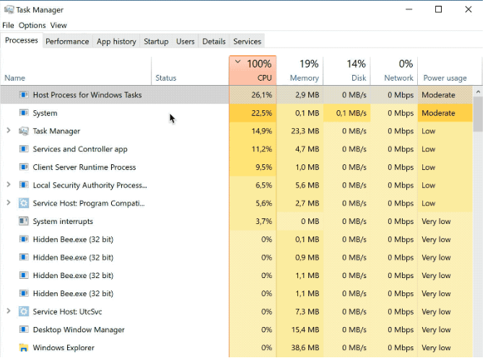Click the Windows Explorer folder icon
The image size is (485, 358).
tap(24, 348)
